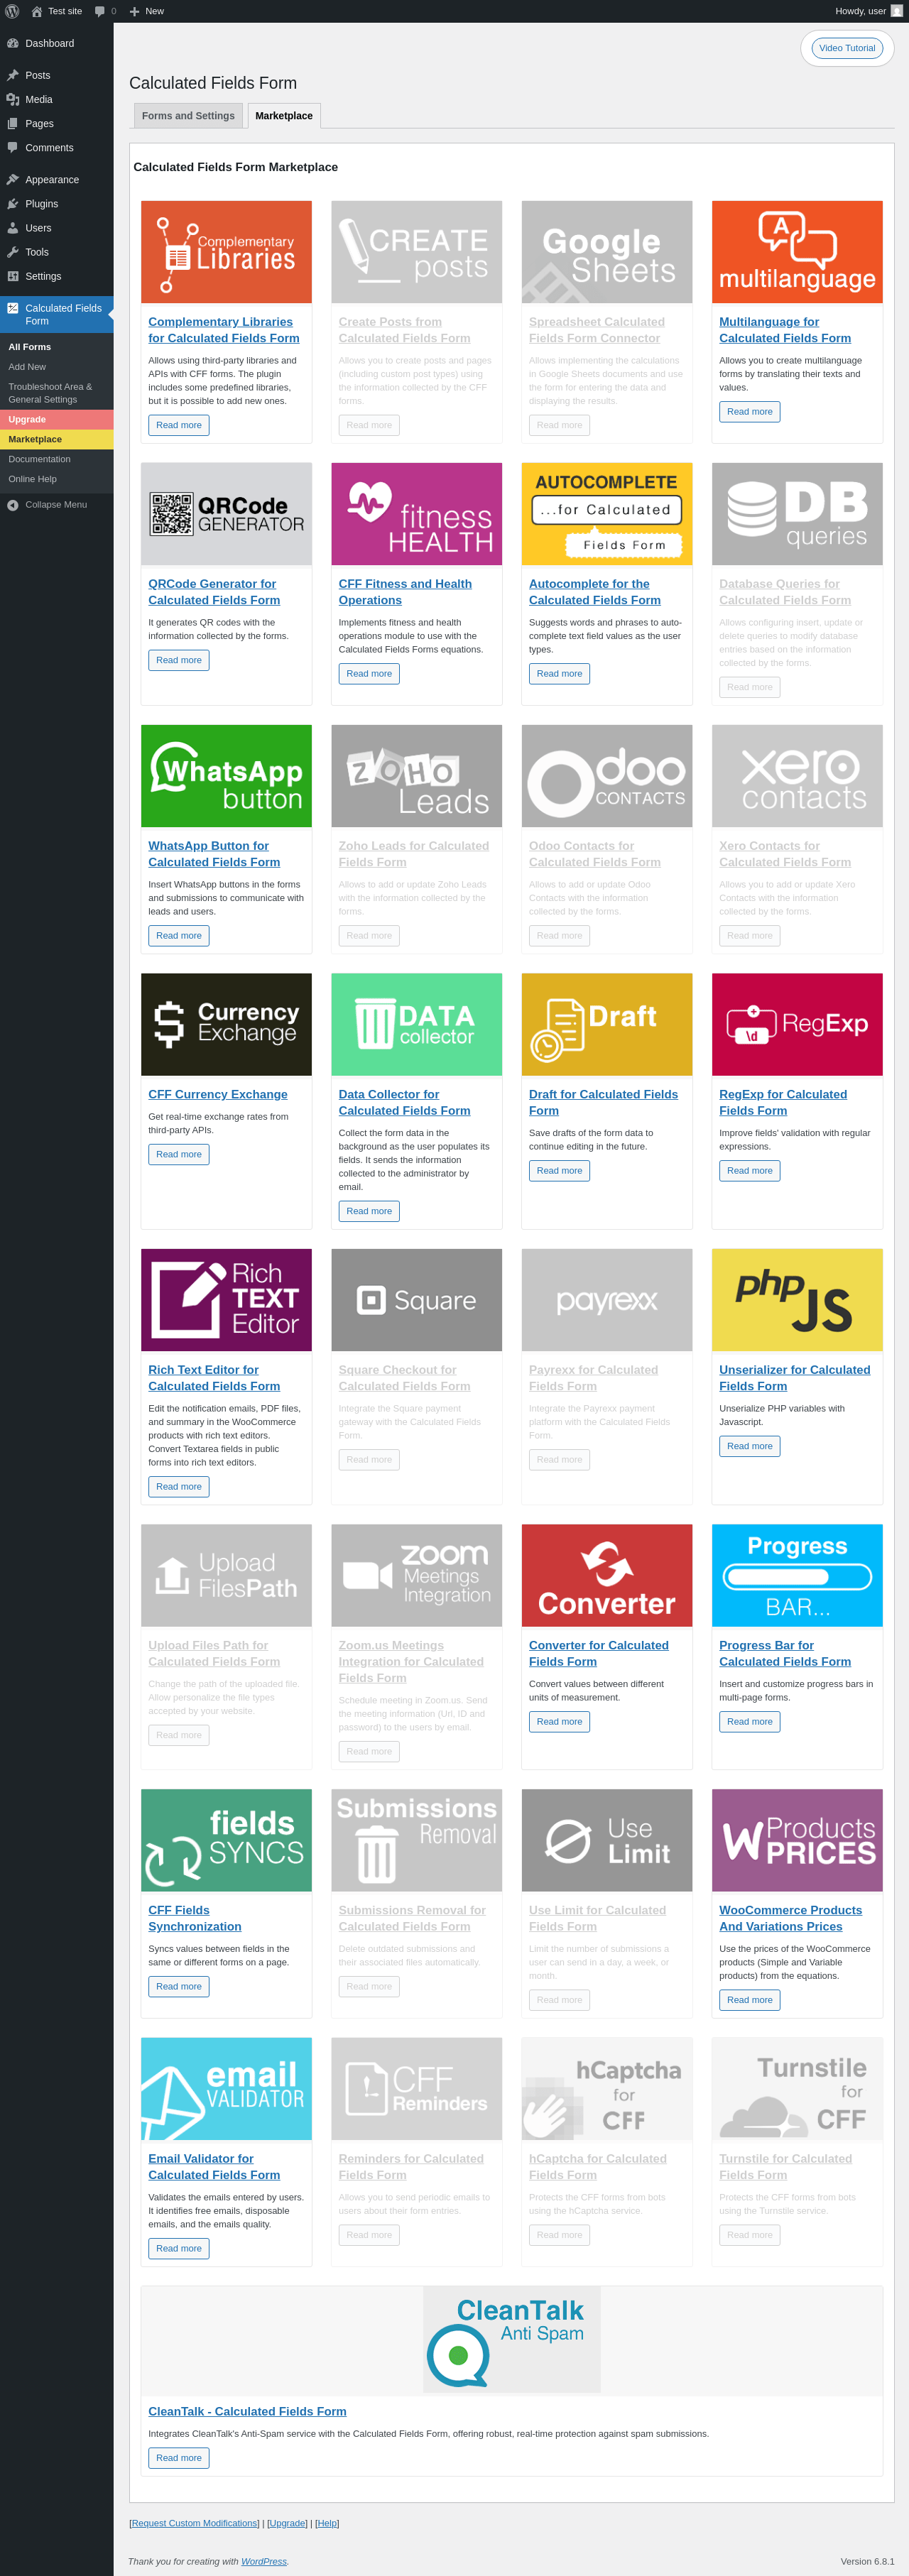Screen dimensions: 909x2576
Task: Select the Marketplace tab
Action: point(284,116)
